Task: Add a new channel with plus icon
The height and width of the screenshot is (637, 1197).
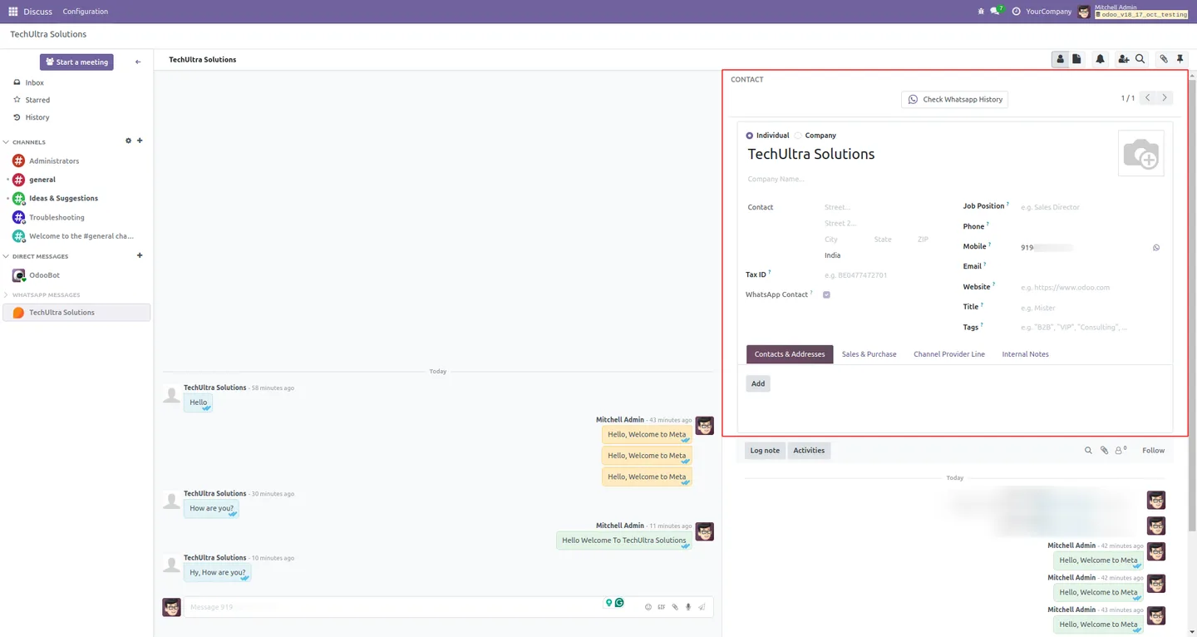Action: (140, 141)
